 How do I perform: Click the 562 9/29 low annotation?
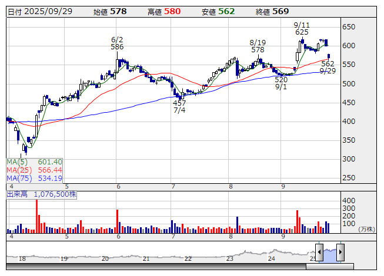[328, 67]
